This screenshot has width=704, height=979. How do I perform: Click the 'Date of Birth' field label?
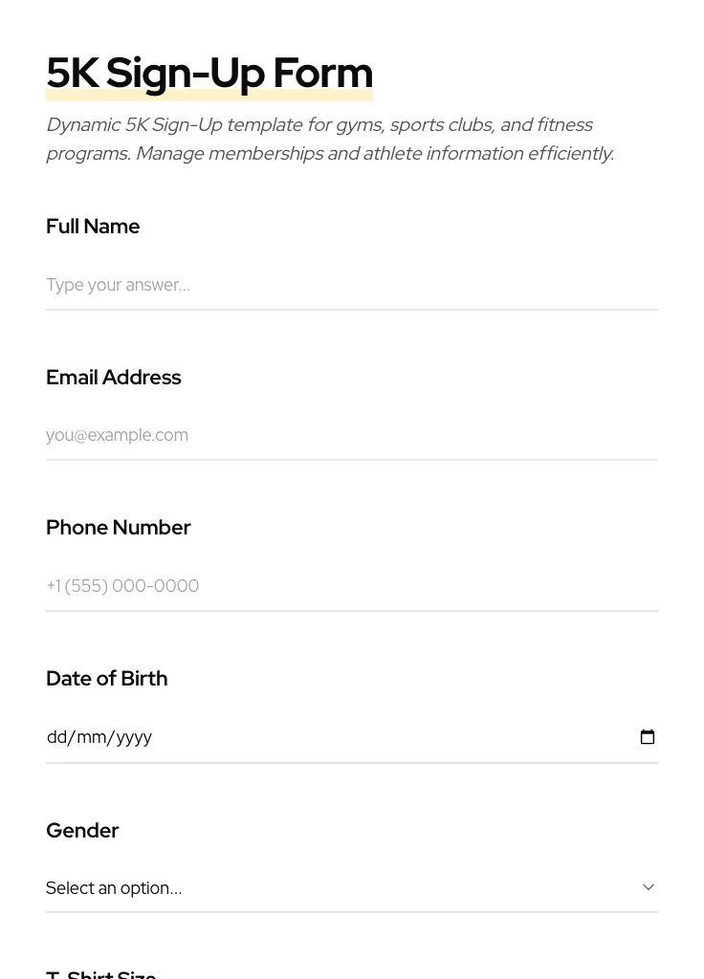click(x=106, y=679)
